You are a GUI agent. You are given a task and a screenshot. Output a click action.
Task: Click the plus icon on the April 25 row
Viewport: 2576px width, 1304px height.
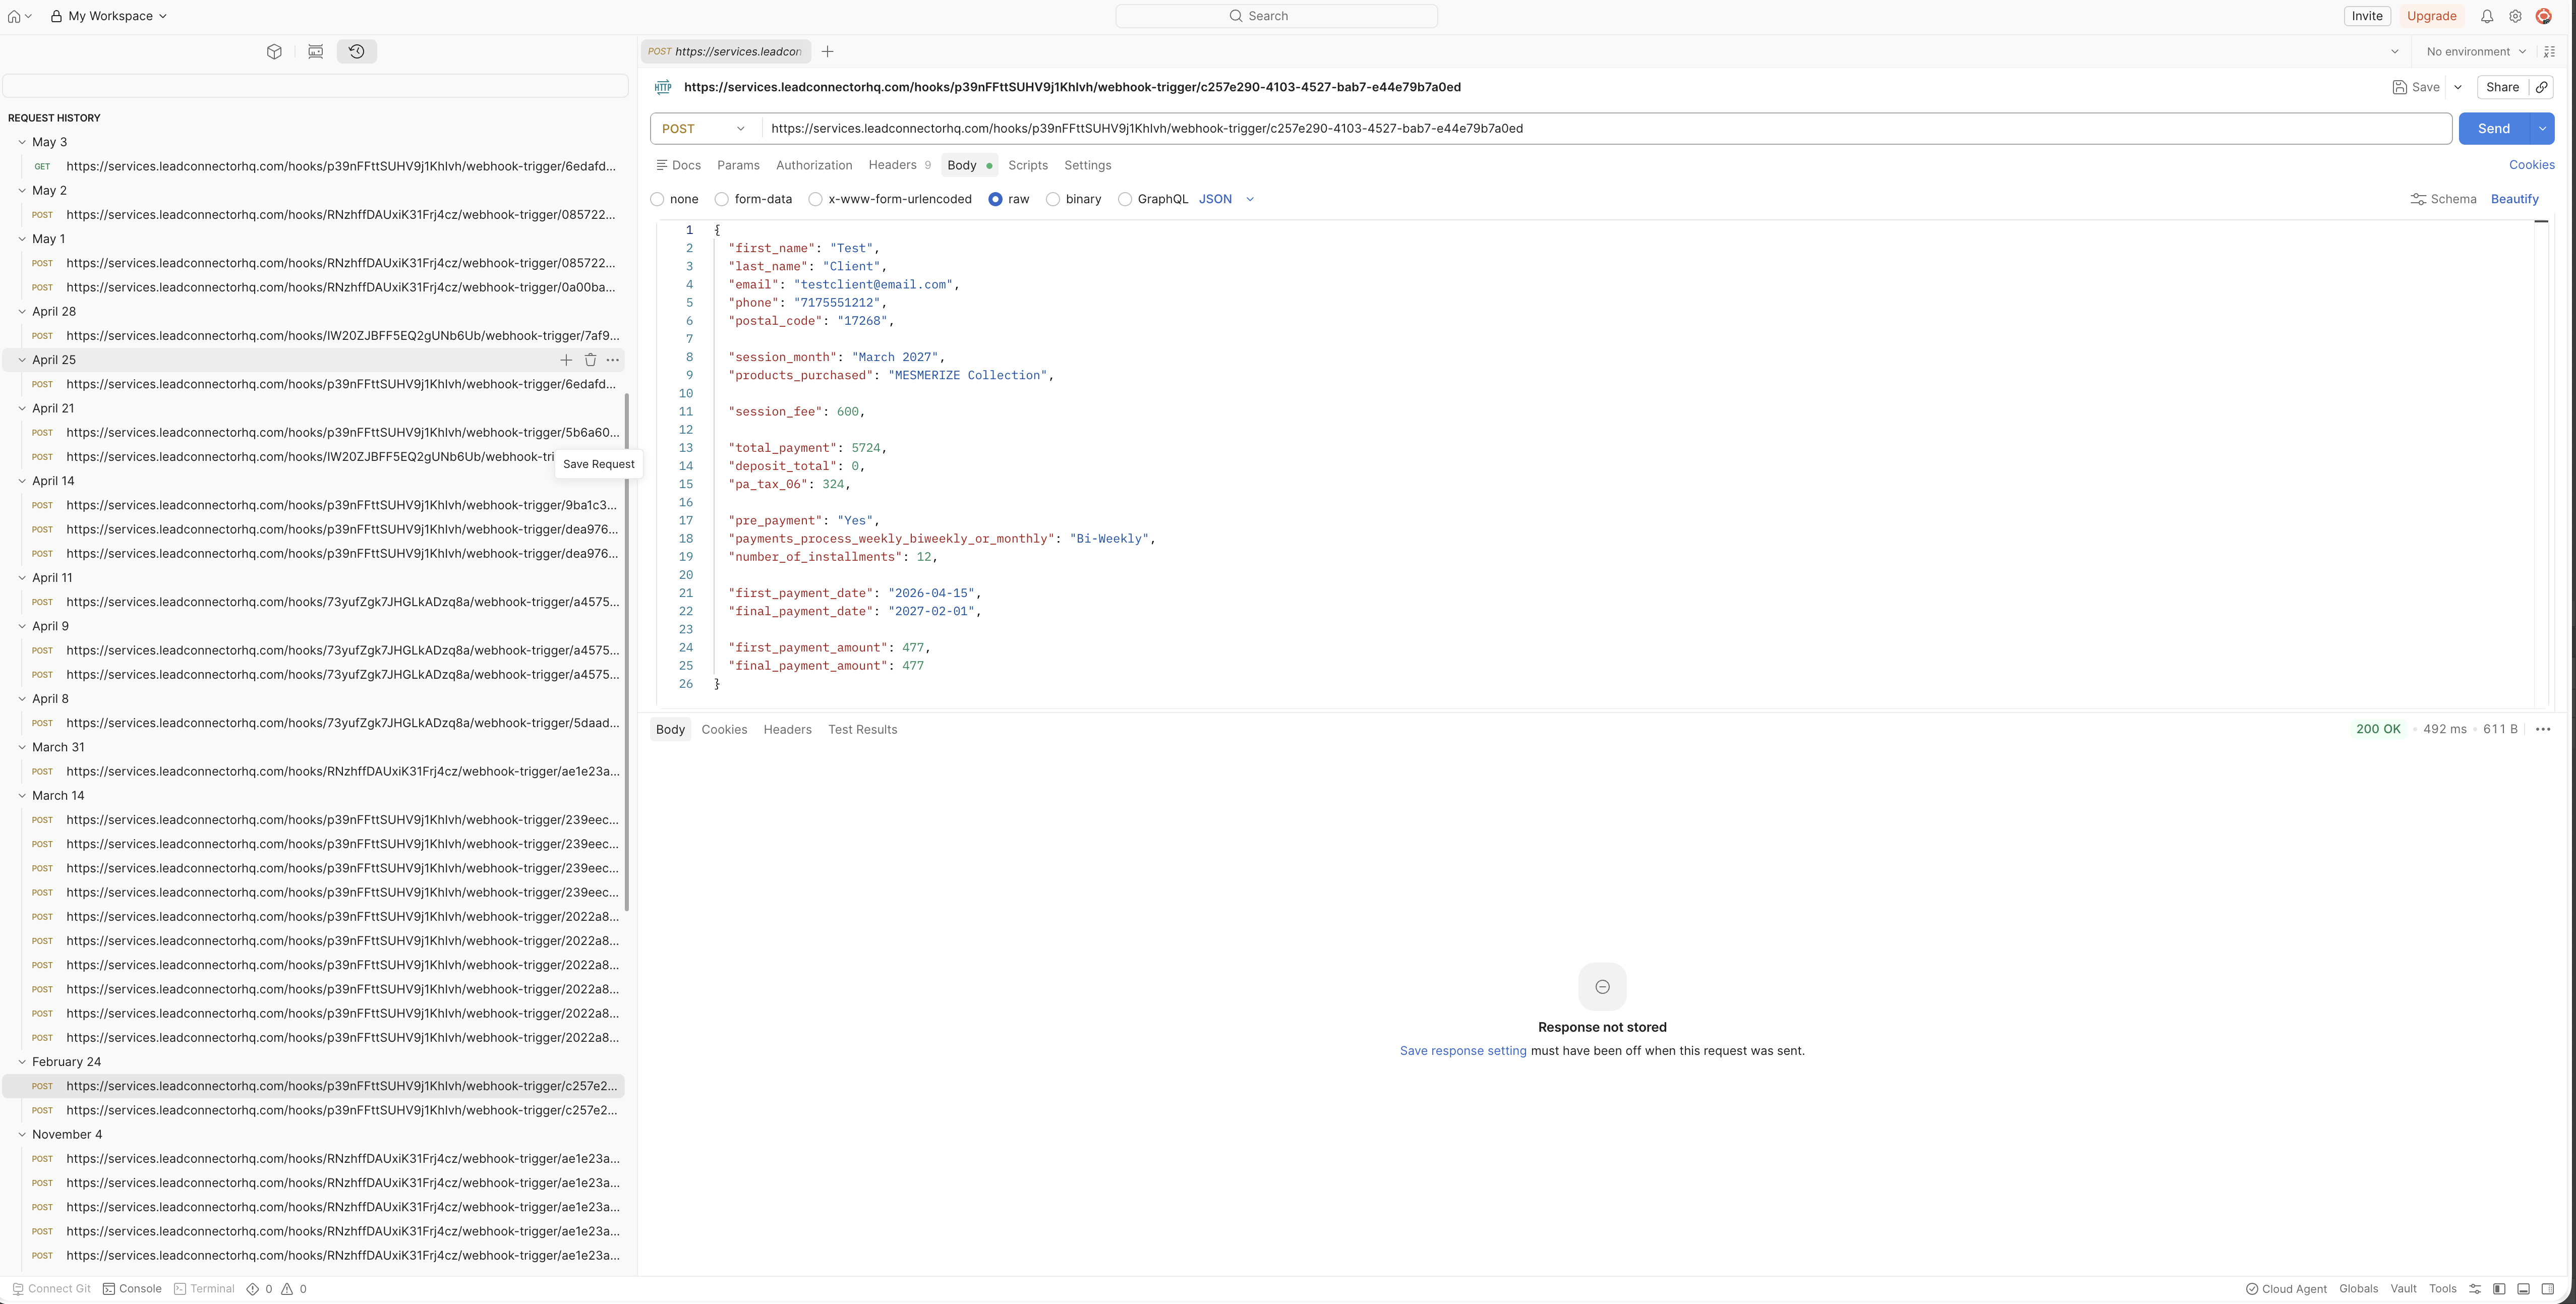coord(566,360)
